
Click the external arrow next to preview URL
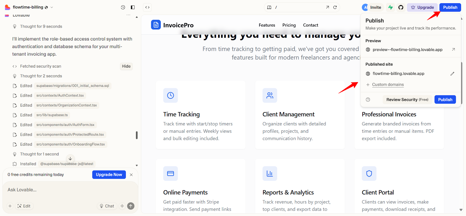453,50
